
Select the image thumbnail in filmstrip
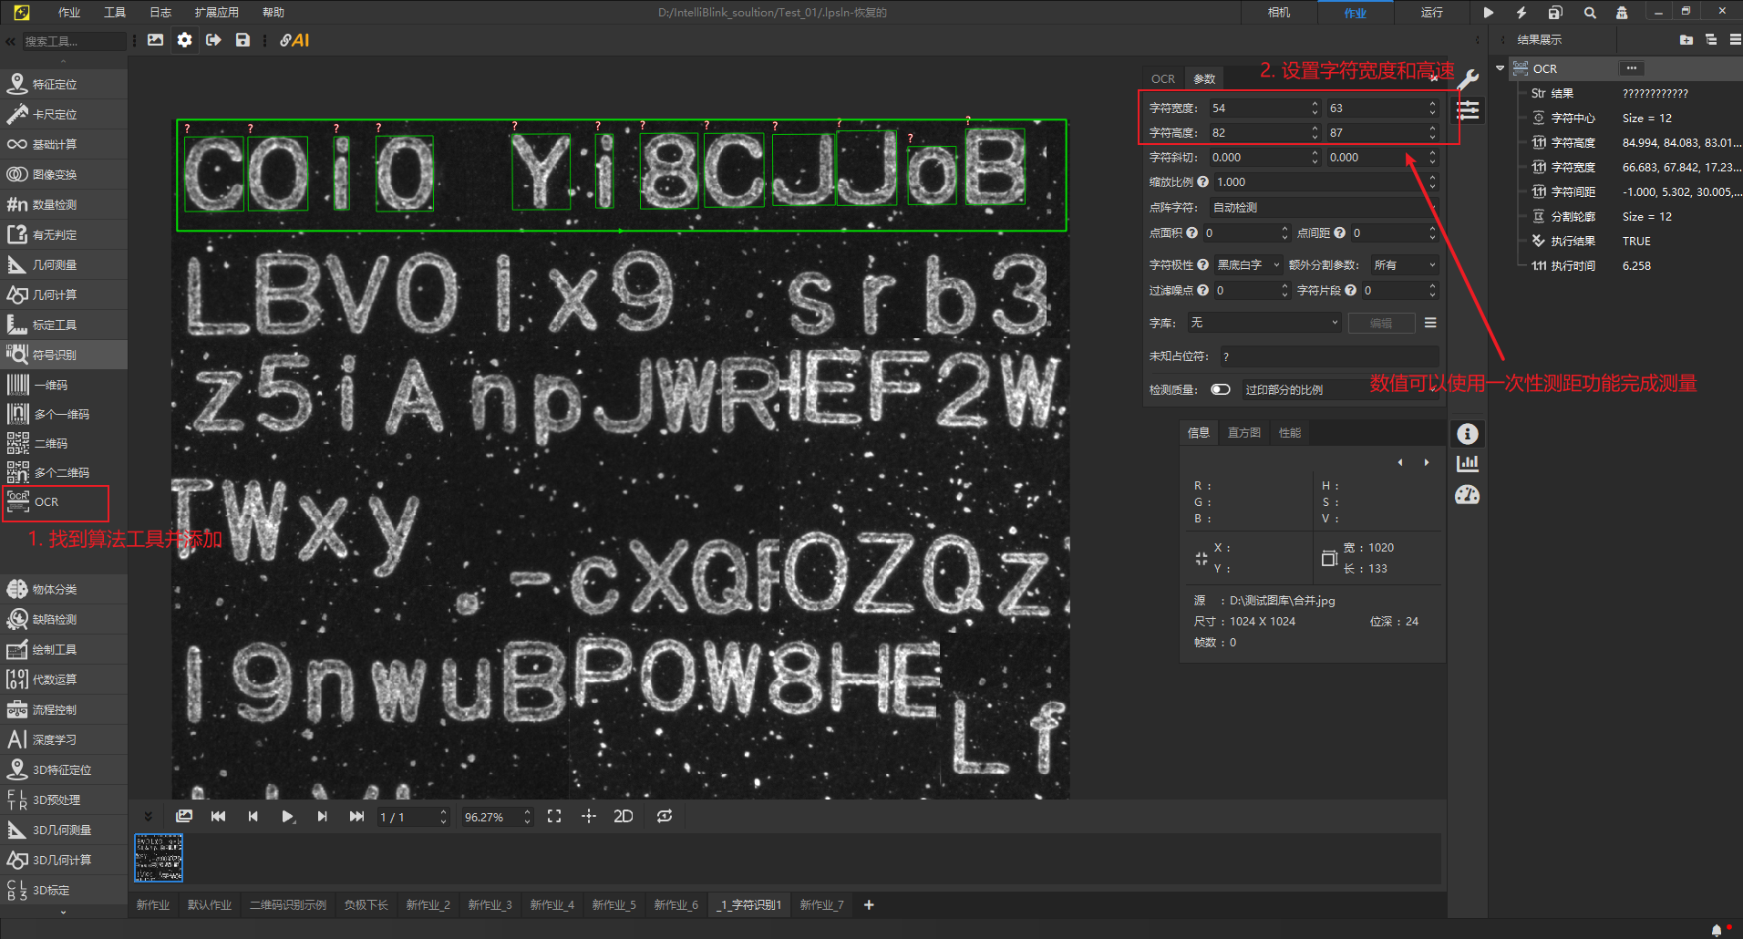pos(159,858)
